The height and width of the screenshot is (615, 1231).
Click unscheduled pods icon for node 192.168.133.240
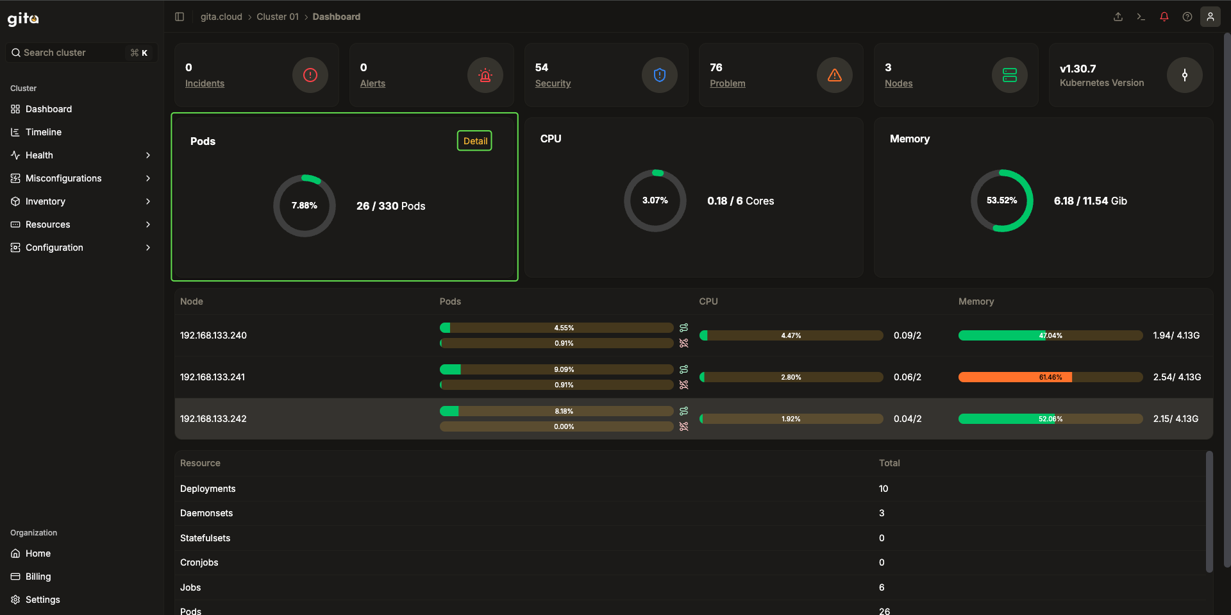point(684,343)
